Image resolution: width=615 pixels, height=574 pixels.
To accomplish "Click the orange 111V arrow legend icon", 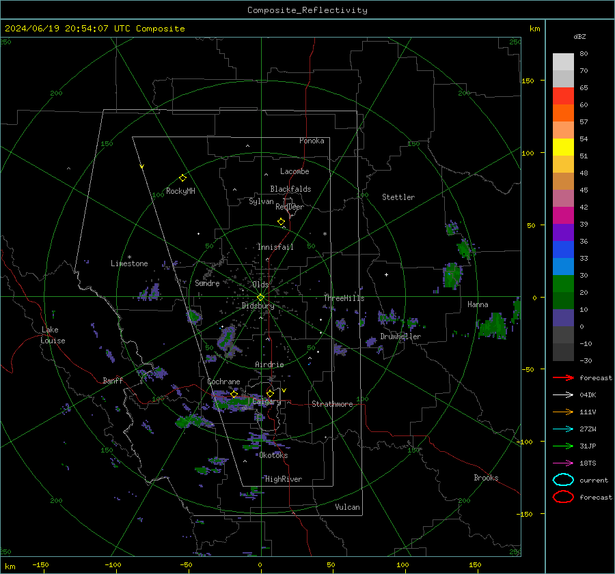I will point(563,412).
